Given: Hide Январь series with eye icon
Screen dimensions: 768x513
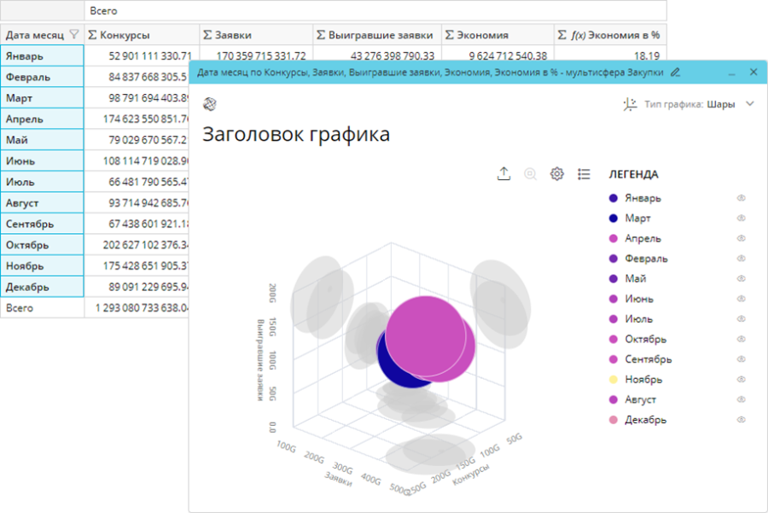Looking at the screenshot, I should [742, 198].
